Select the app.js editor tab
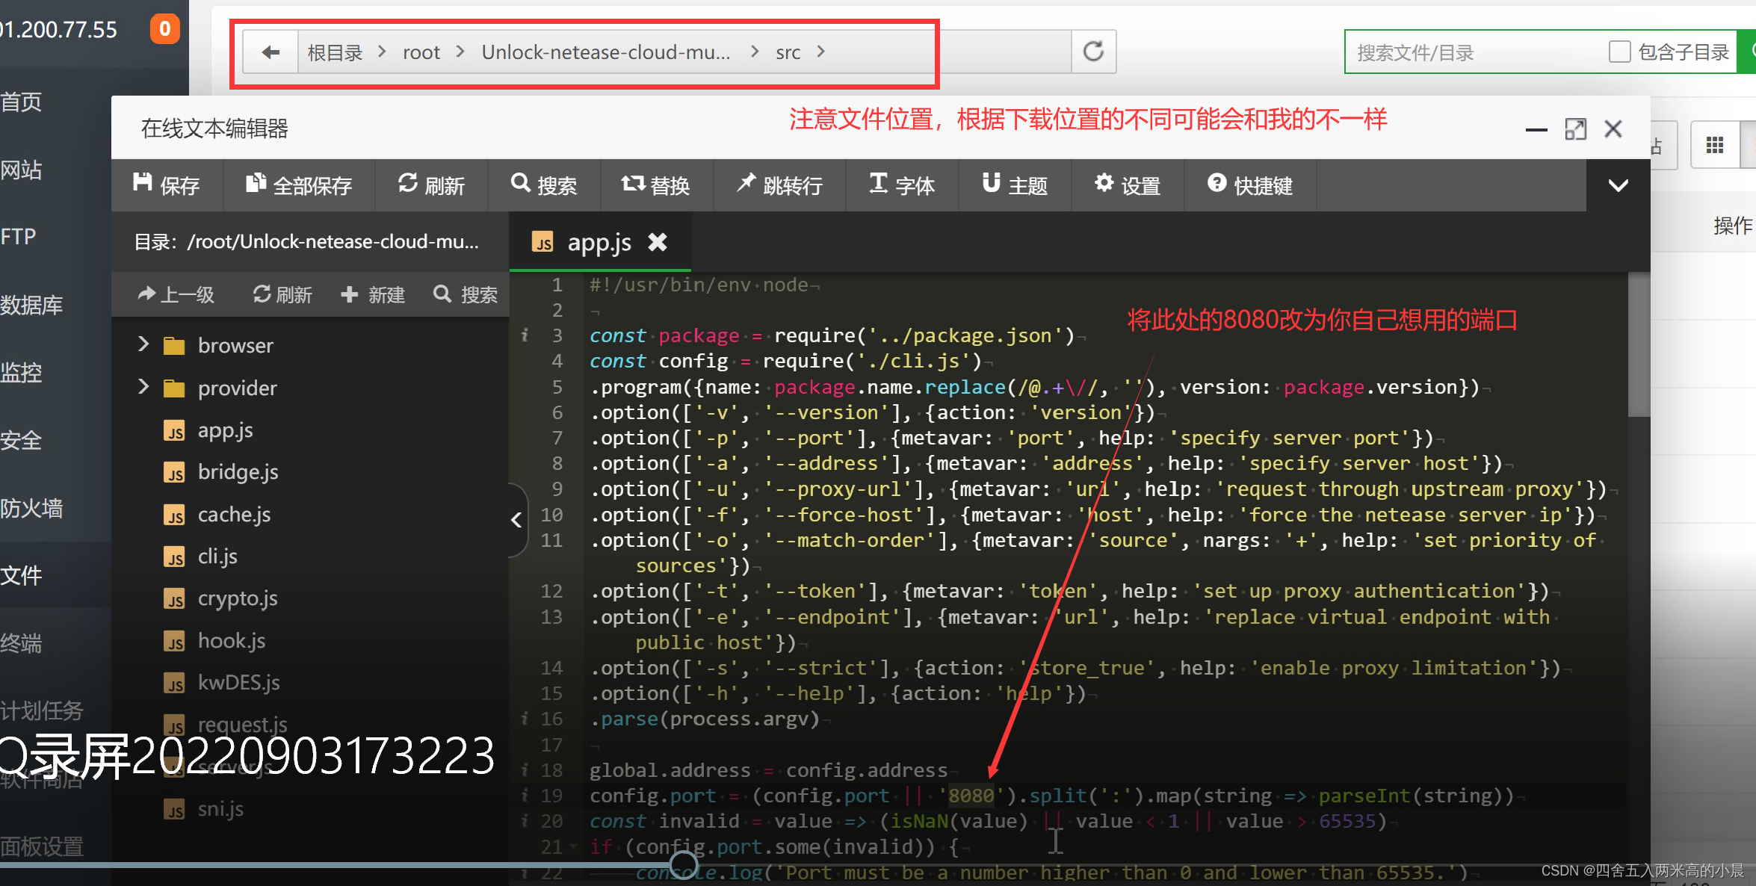Screen dimensions: 1756x886 599,242
